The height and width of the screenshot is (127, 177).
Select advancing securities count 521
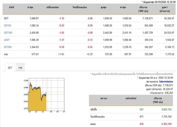pos(141,109)
